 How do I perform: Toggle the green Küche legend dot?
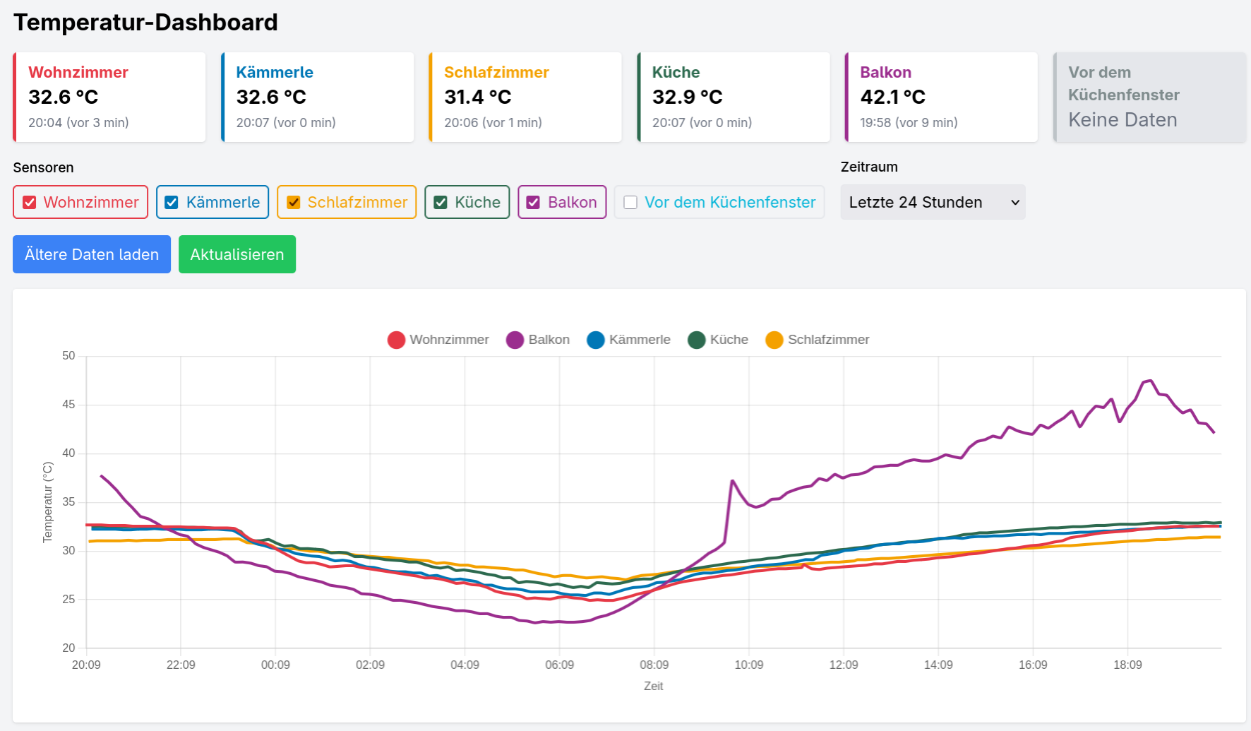point(697,340)
